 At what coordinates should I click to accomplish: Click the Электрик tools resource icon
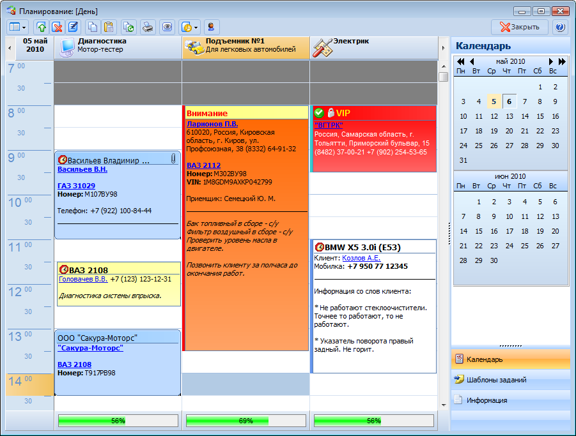click(x=322, y=48)
